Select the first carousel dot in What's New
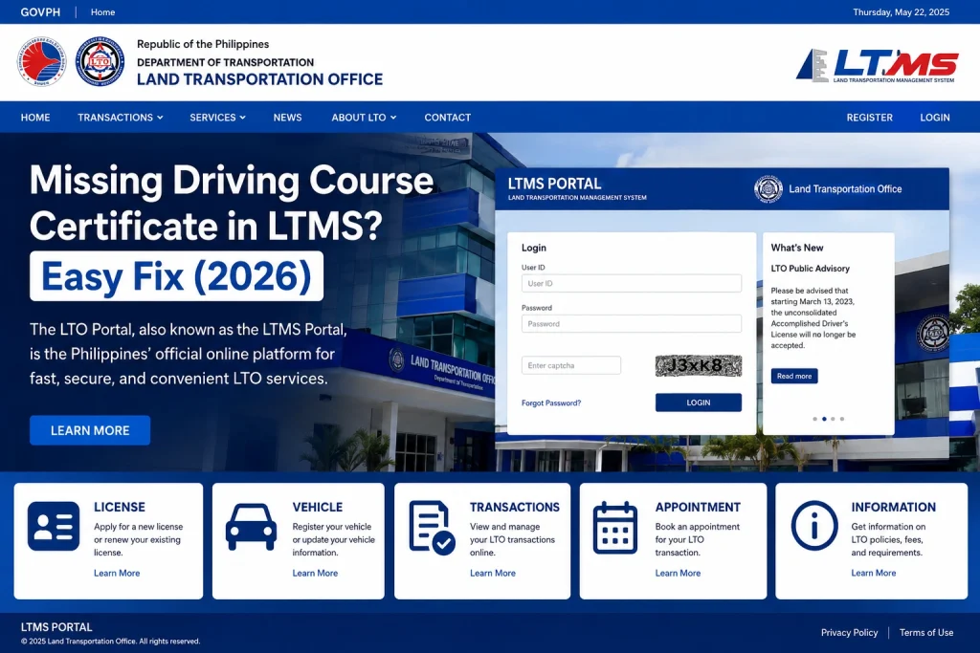Image resolution: width=980 pixels, height=653 pixels. [814, 419]
